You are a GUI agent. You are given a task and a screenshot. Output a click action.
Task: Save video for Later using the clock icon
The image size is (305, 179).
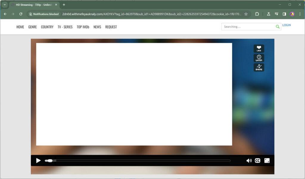pos(259,58)
